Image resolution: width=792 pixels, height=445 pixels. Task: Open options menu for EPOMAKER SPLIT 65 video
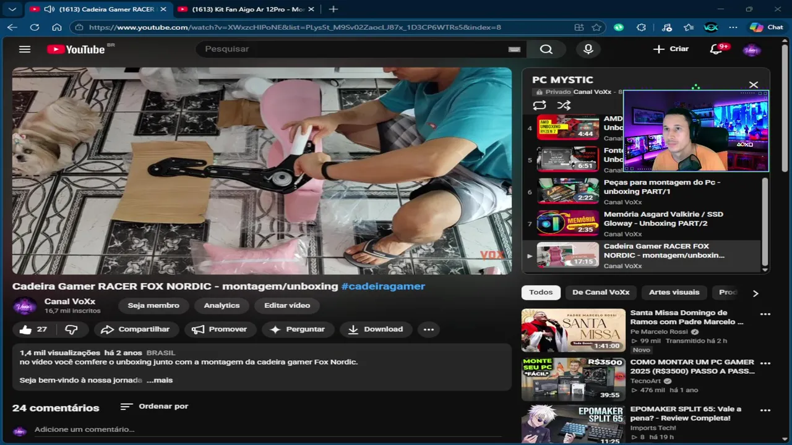765,410
